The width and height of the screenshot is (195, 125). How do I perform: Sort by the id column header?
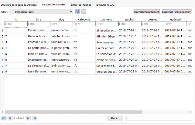(x=16, y=19)
